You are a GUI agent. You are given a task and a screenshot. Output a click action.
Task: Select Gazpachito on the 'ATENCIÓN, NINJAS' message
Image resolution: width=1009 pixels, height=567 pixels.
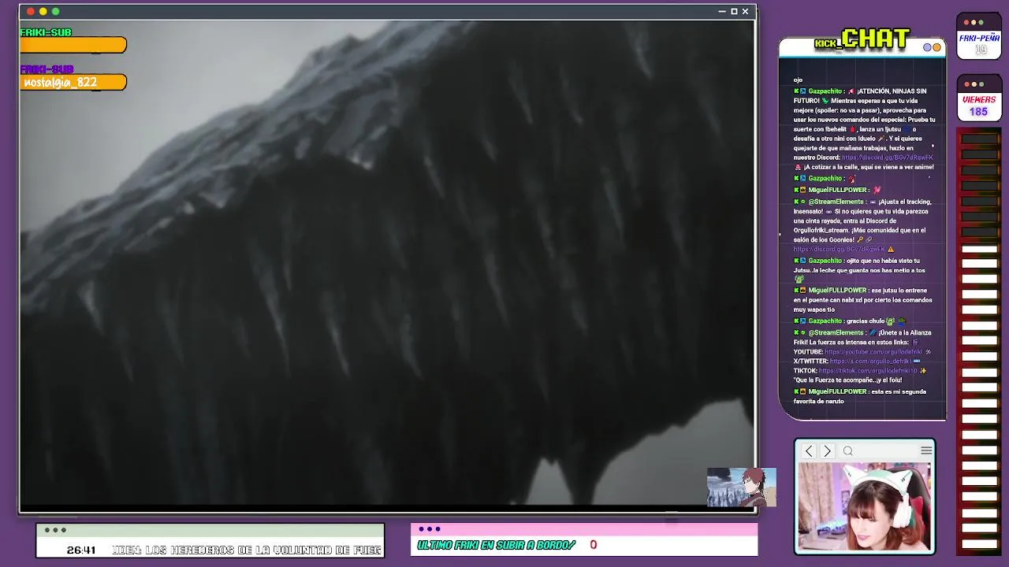[825, 91]
